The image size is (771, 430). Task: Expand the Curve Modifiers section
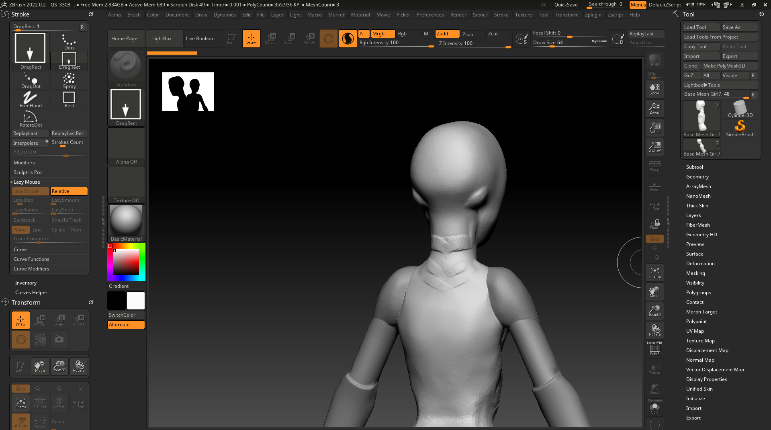[x=31, y=269]
